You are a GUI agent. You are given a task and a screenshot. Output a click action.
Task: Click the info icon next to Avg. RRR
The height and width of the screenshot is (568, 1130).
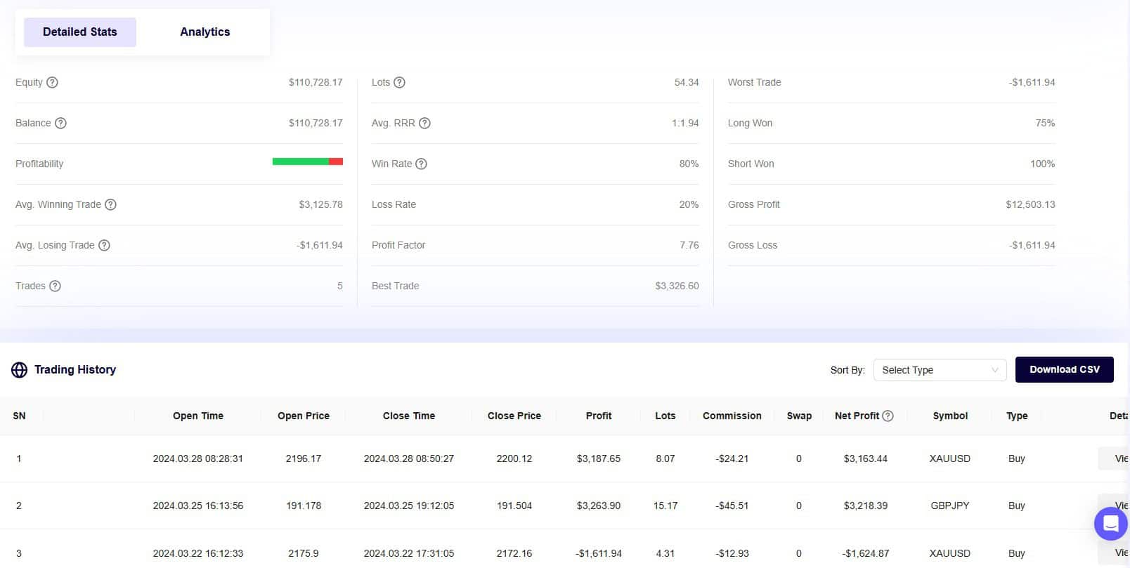[x=424, y=123]
